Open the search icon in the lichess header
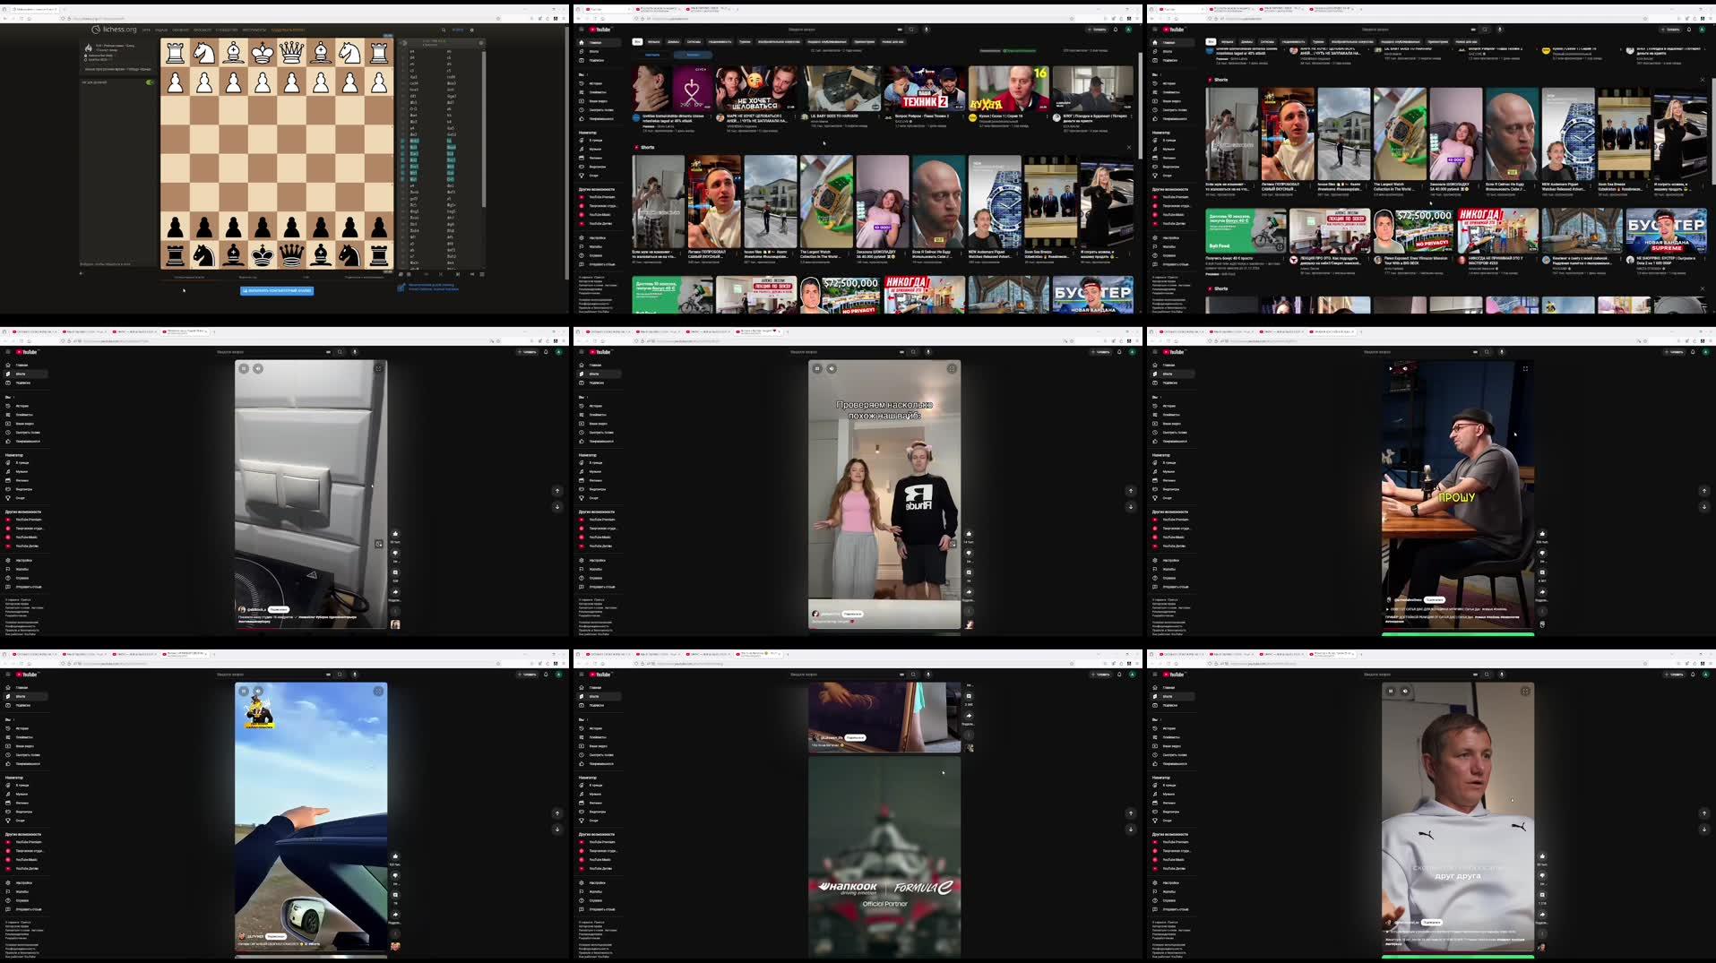1716x963 pixels. [x=443, y=30]
